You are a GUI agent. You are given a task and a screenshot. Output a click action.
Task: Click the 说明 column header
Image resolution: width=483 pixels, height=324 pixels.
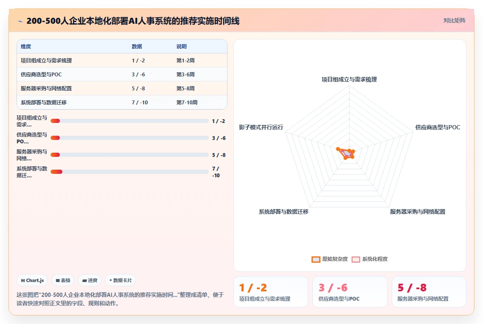(x=181, y=47)
